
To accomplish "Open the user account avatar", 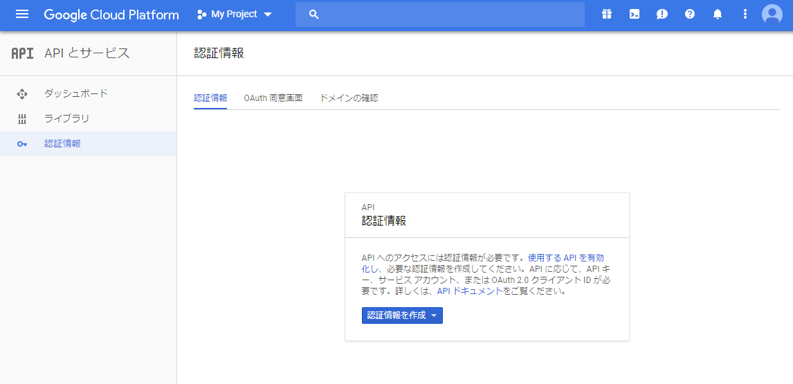I will tap(772, 14).
